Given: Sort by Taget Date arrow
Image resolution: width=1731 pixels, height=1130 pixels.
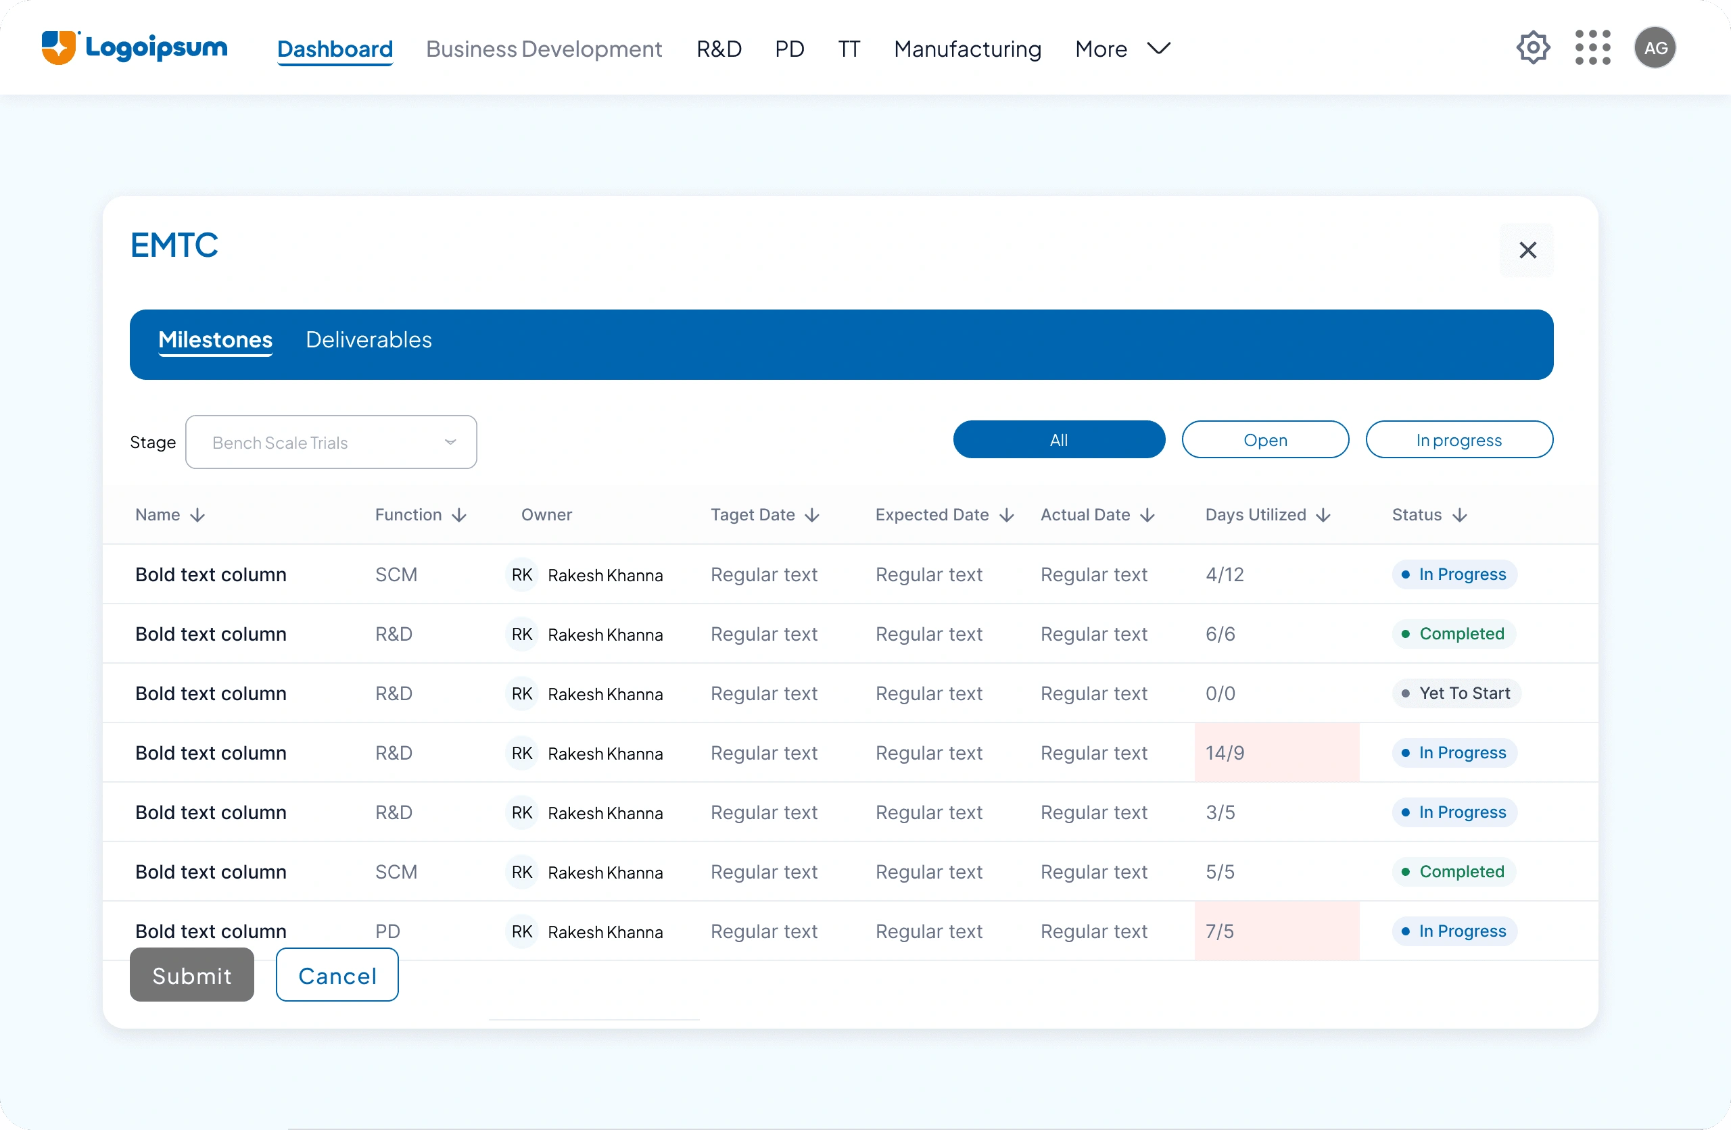Looking at the screenshot, I should click(812, 516).
